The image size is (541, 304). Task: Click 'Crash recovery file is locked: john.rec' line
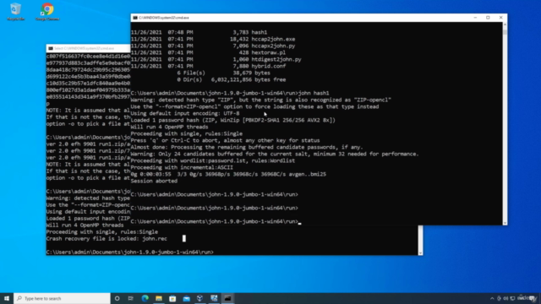tap(107, 238)
